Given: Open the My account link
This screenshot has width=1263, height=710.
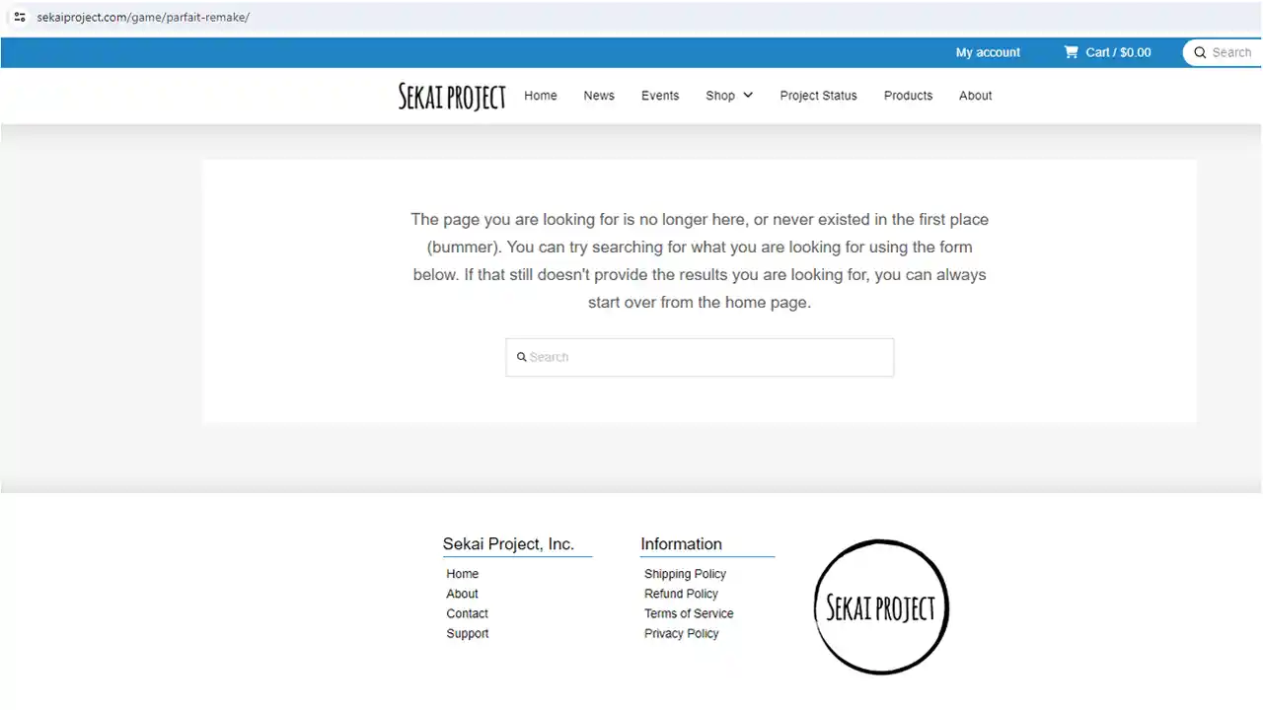Looking at the screenshot, I should (x=988, y=52).
